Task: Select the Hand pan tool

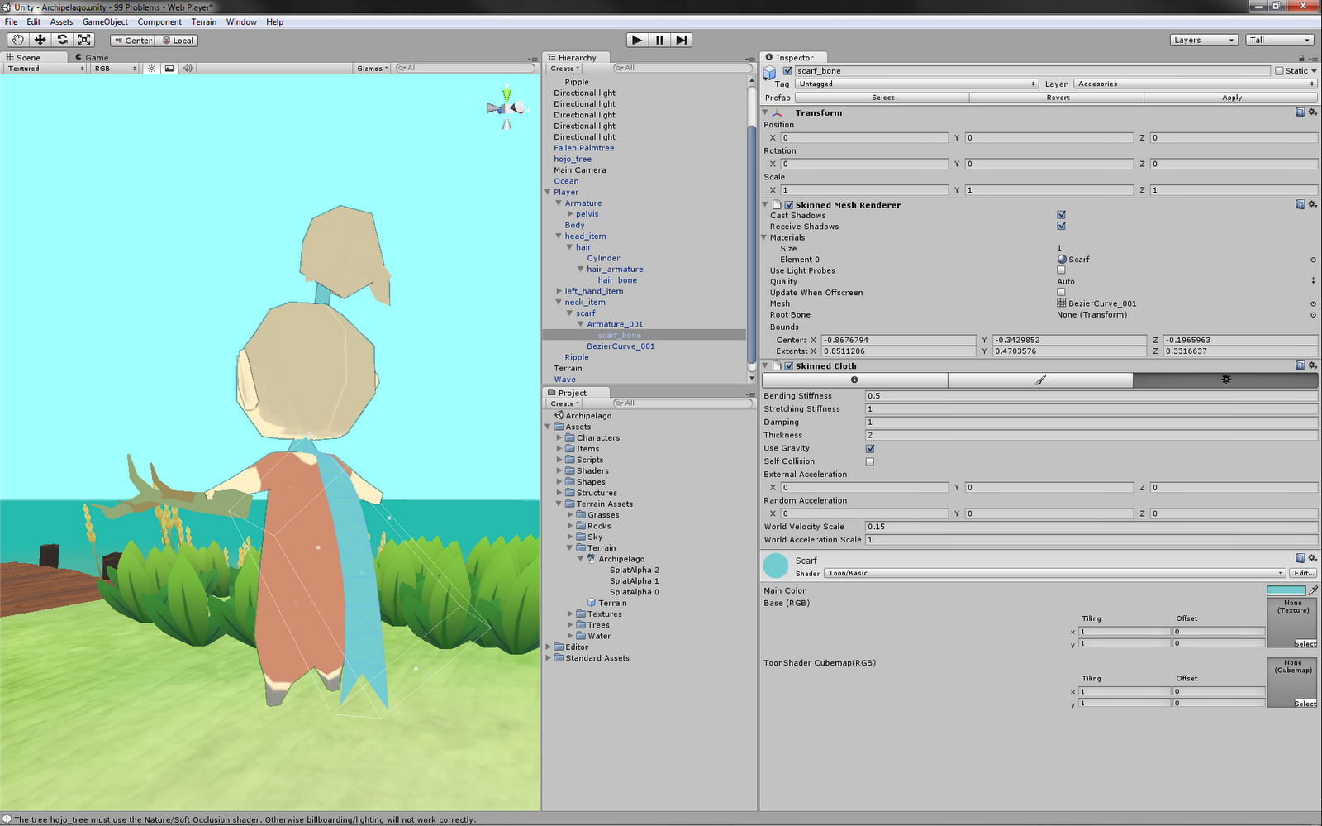Action: click(x=17, y=40)
